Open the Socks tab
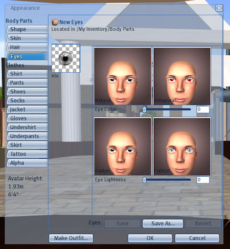Image resolution: width=230 pixels, height=249 pixels. 27,100
